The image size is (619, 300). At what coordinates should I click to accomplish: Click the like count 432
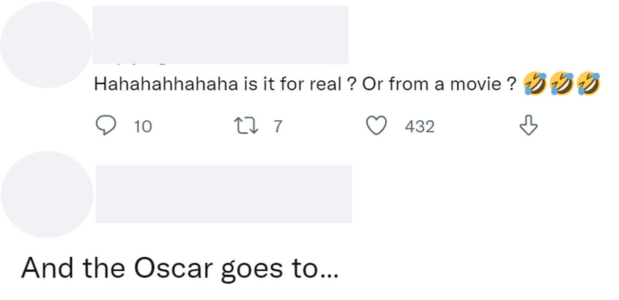(419, 127)
